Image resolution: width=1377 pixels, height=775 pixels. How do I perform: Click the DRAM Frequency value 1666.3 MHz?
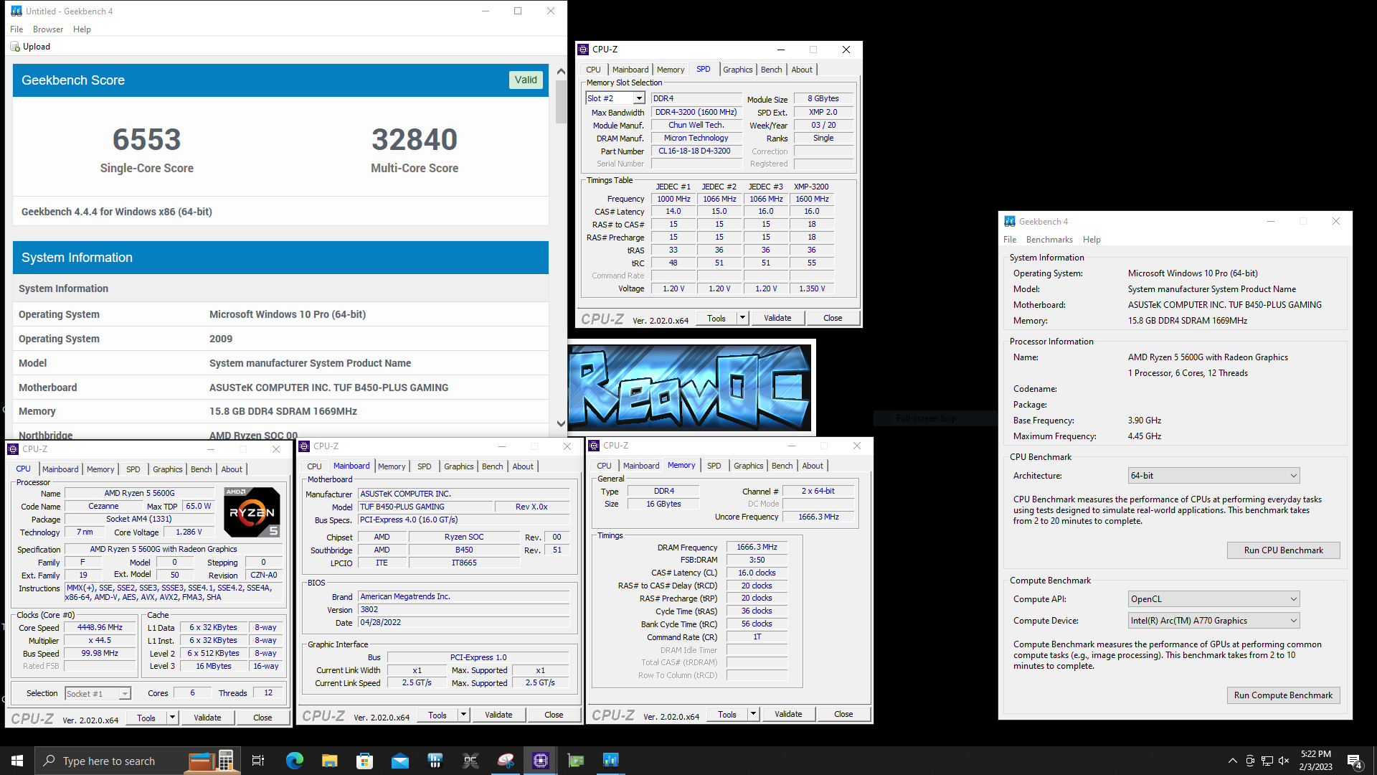tap(757, 548)
